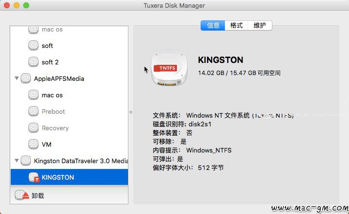Collapse the Kingston DataTraveler 3.0 Media triangle
Screen dimensions: 349x214
pyautogui.click(x=16, y=160)
